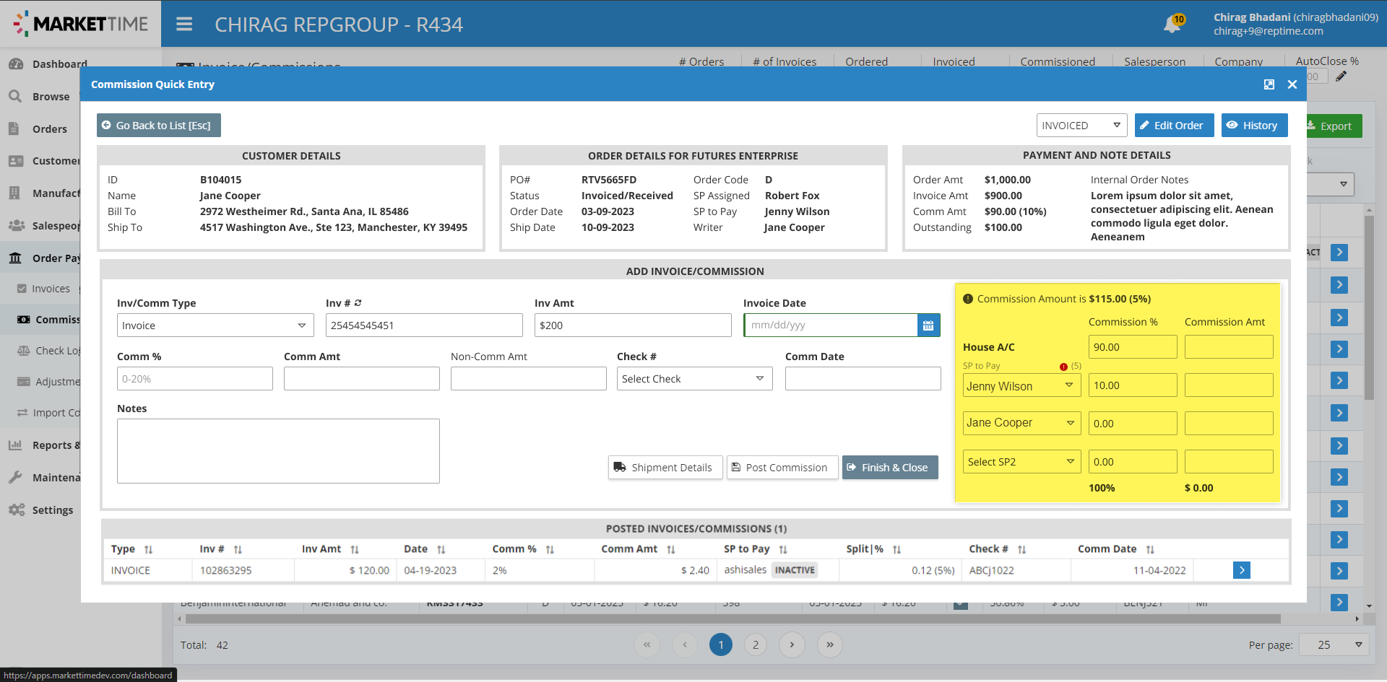The width and height of the screenshot is (1387, 682).
Task: Open the Inv/Comm Type dropdown
Action: click(x=215, y=325)
